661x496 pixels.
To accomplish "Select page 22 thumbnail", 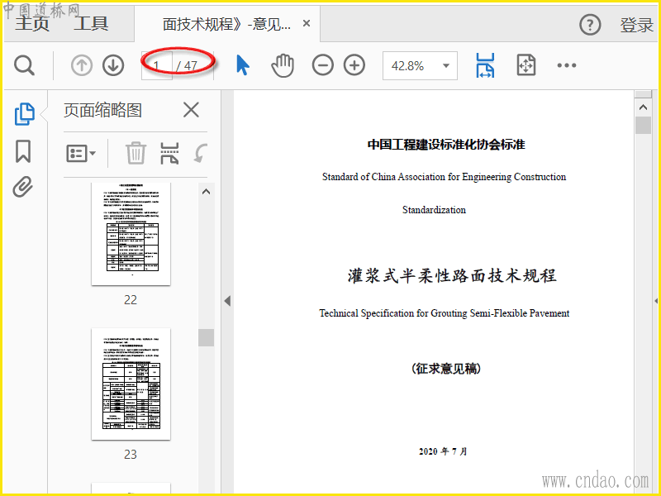I will (131, 234).
